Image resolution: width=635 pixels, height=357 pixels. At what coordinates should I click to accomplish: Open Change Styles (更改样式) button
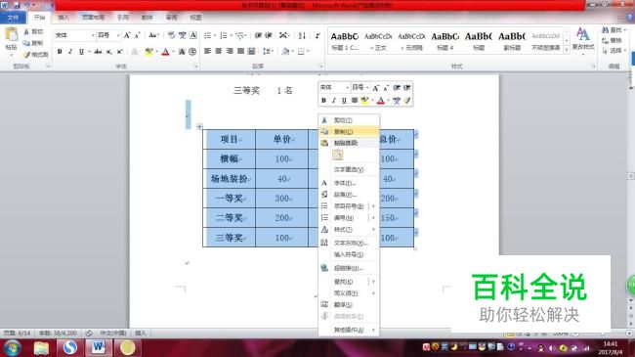(x=583, y=40)
